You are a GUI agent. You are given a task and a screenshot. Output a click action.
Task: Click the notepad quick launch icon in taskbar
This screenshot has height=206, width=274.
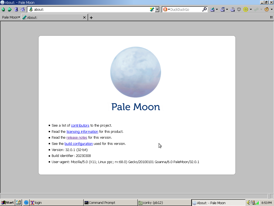click(18, 203)
